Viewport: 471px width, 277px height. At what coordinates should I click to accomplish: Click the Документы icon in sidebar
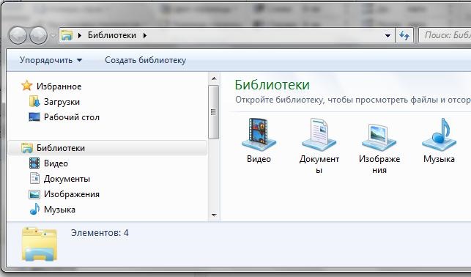34,179
